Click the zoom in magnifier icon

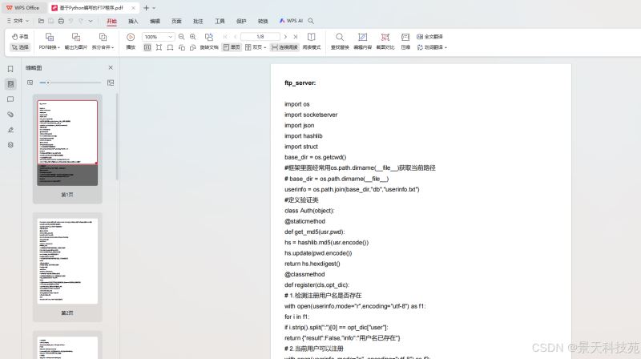click(193, 37)
